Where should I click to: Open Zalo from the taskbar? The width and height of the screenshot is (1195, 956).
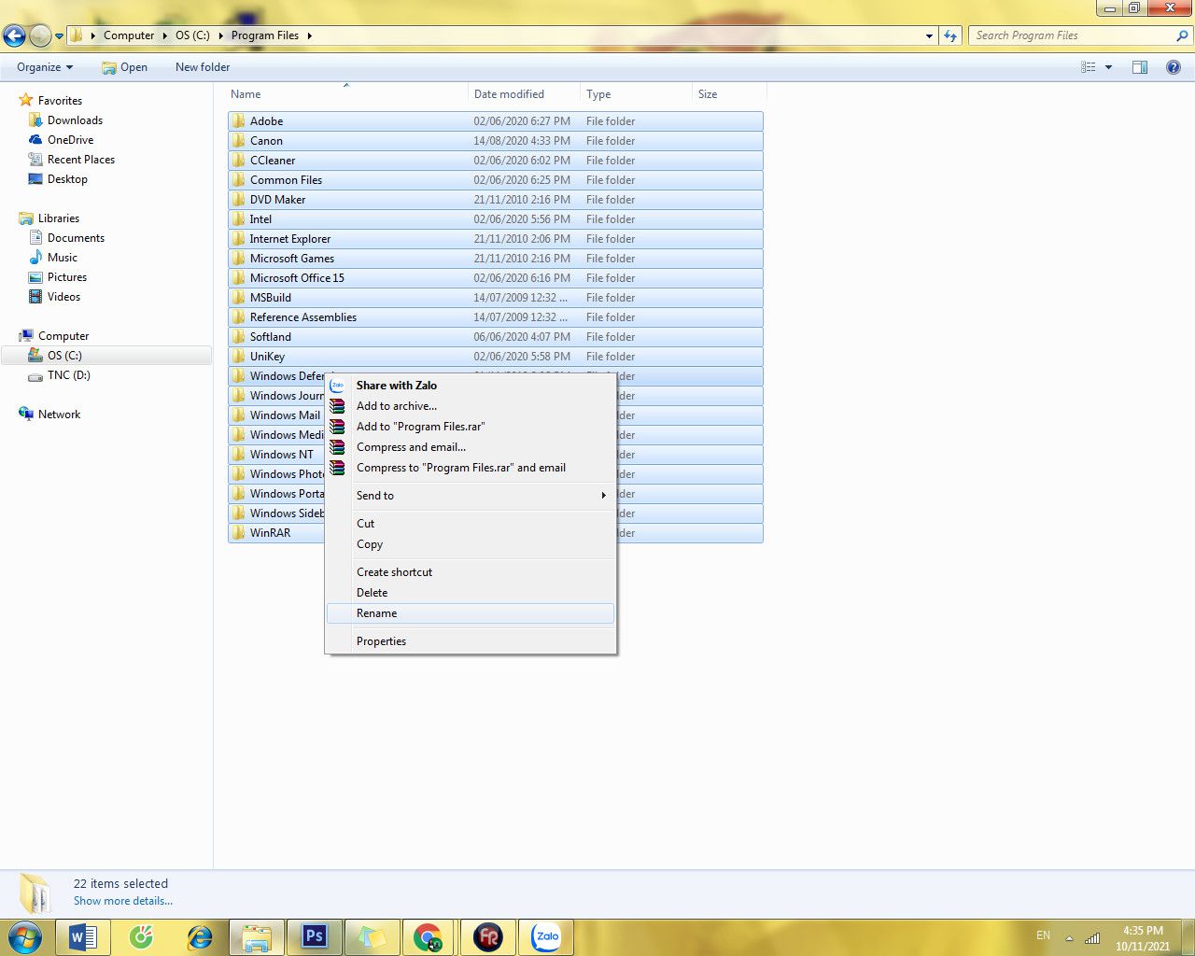[x=546, y=936]
